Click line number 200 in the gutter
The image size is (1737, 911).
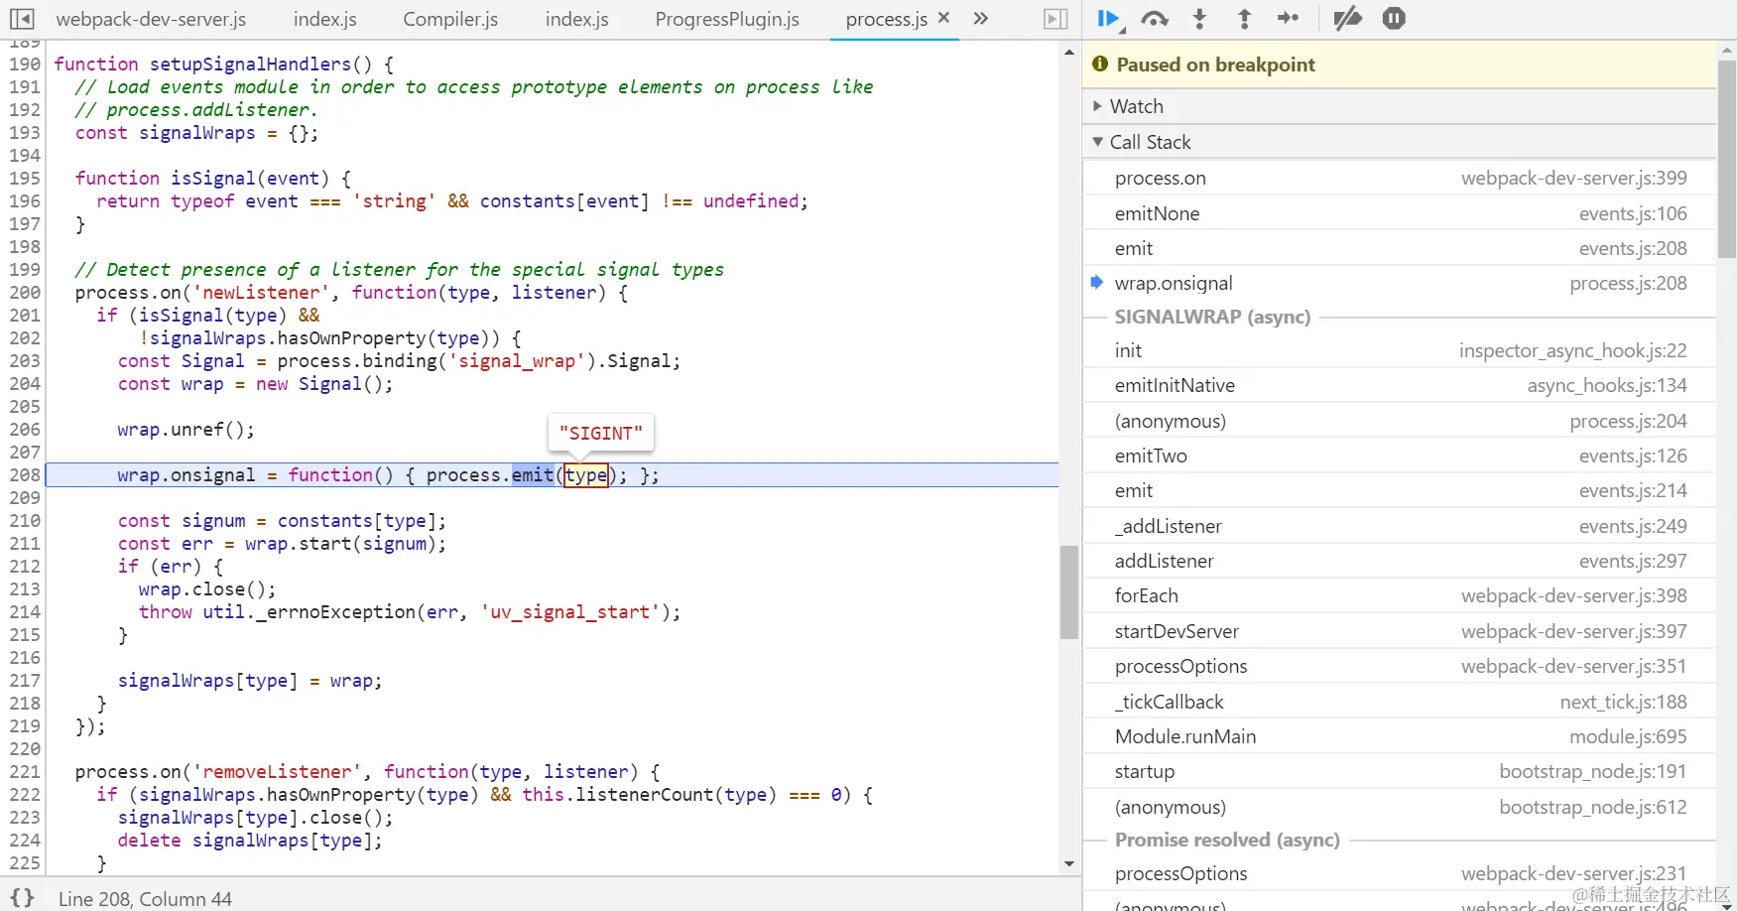pyautogui.click(x=25, y=293)
